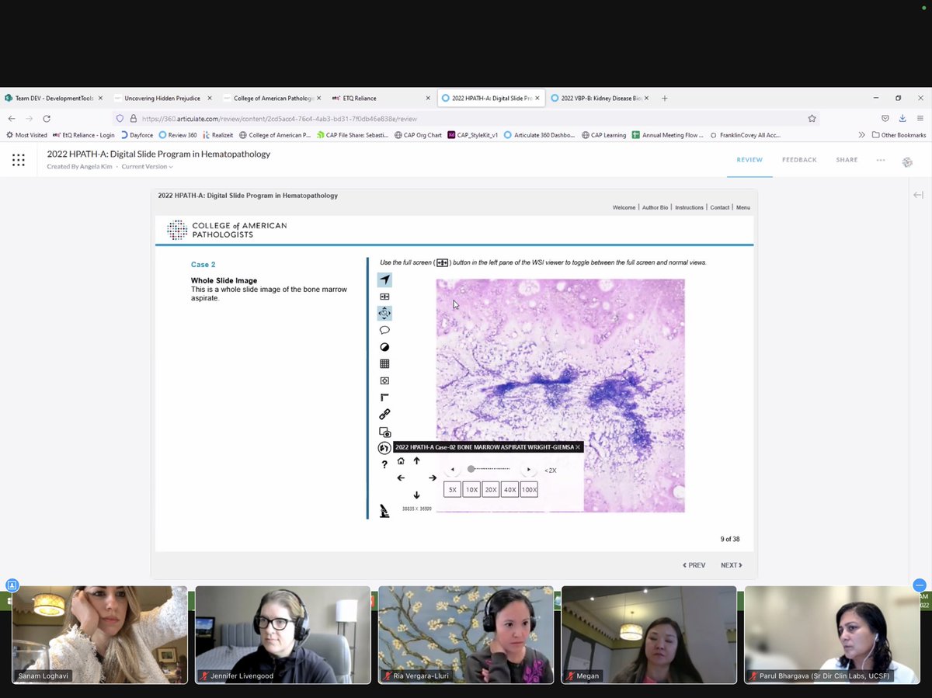Viewport: 932px width, 698px height.
Task: Select the pointer arrow tool in WSI viewer
Action: pos(384,280)
